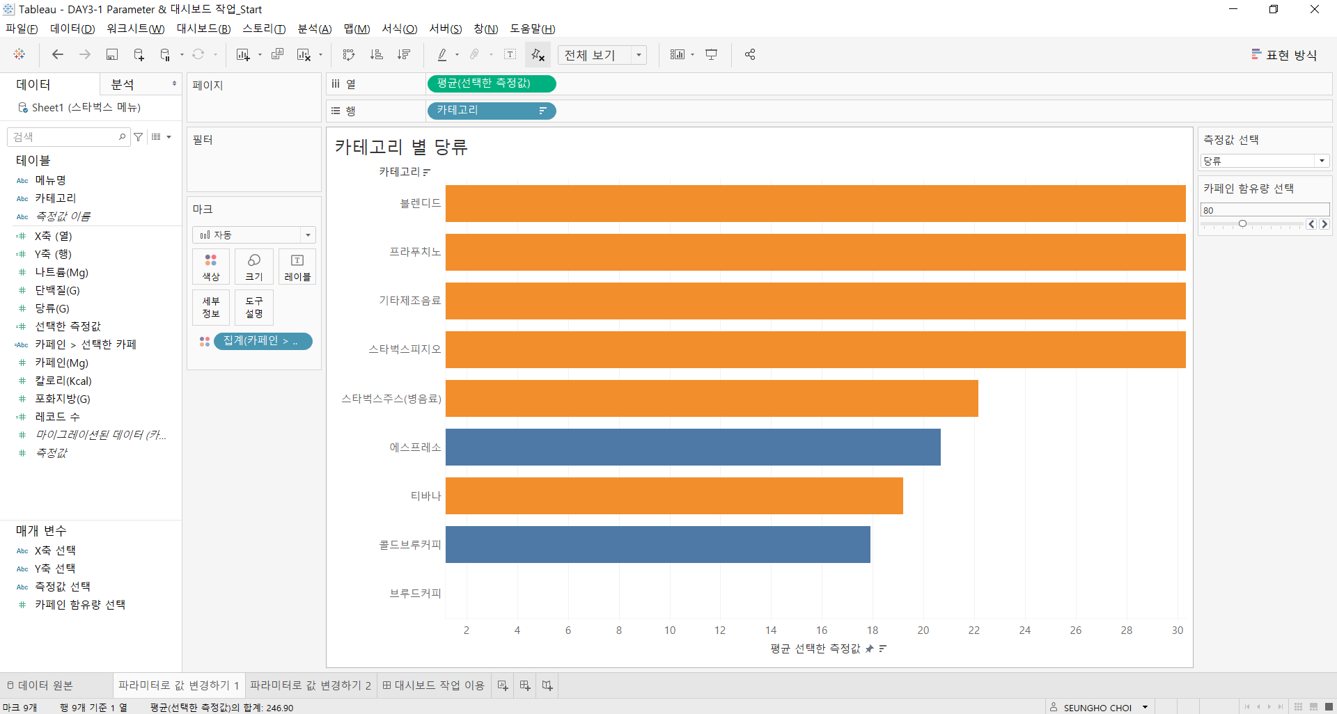Image resolution: width=1337 pixels, height=714 pixels.
Task: Duplicate the current sheet
Action: tap(277, 54)
